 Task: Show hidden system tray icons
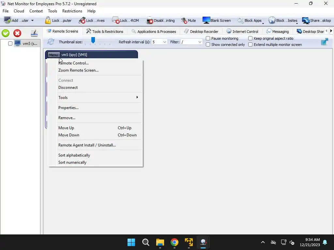[x=263, y=242]
